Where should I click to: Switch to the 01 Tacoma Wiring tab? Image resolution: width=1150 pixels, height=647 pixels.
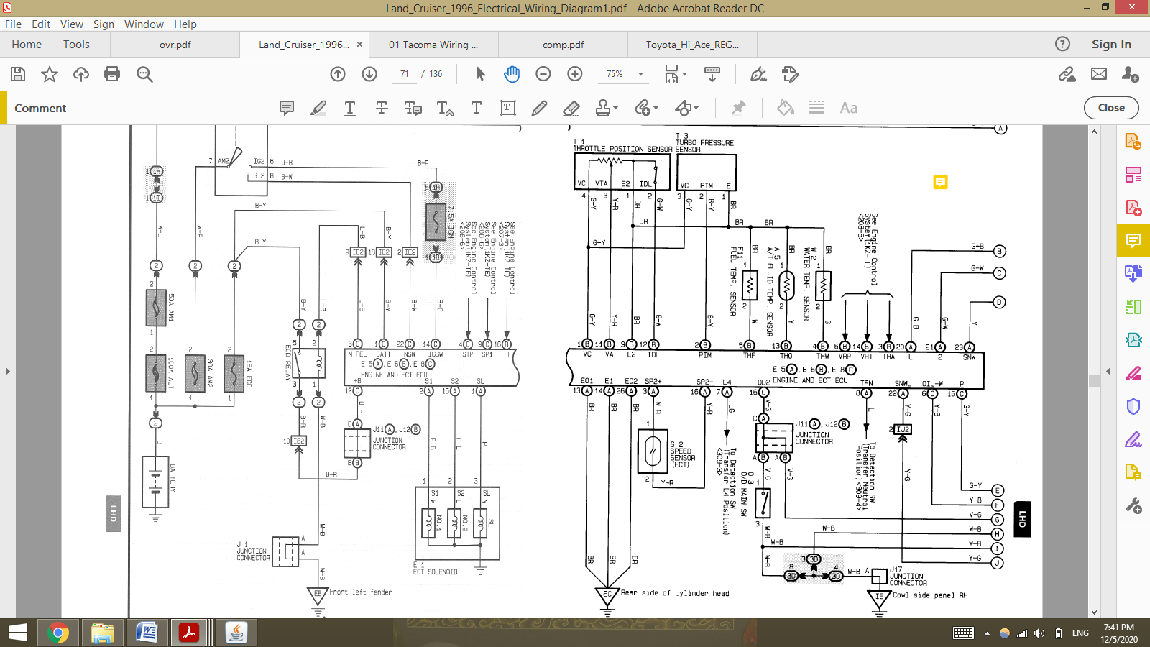tap(433, 45)
